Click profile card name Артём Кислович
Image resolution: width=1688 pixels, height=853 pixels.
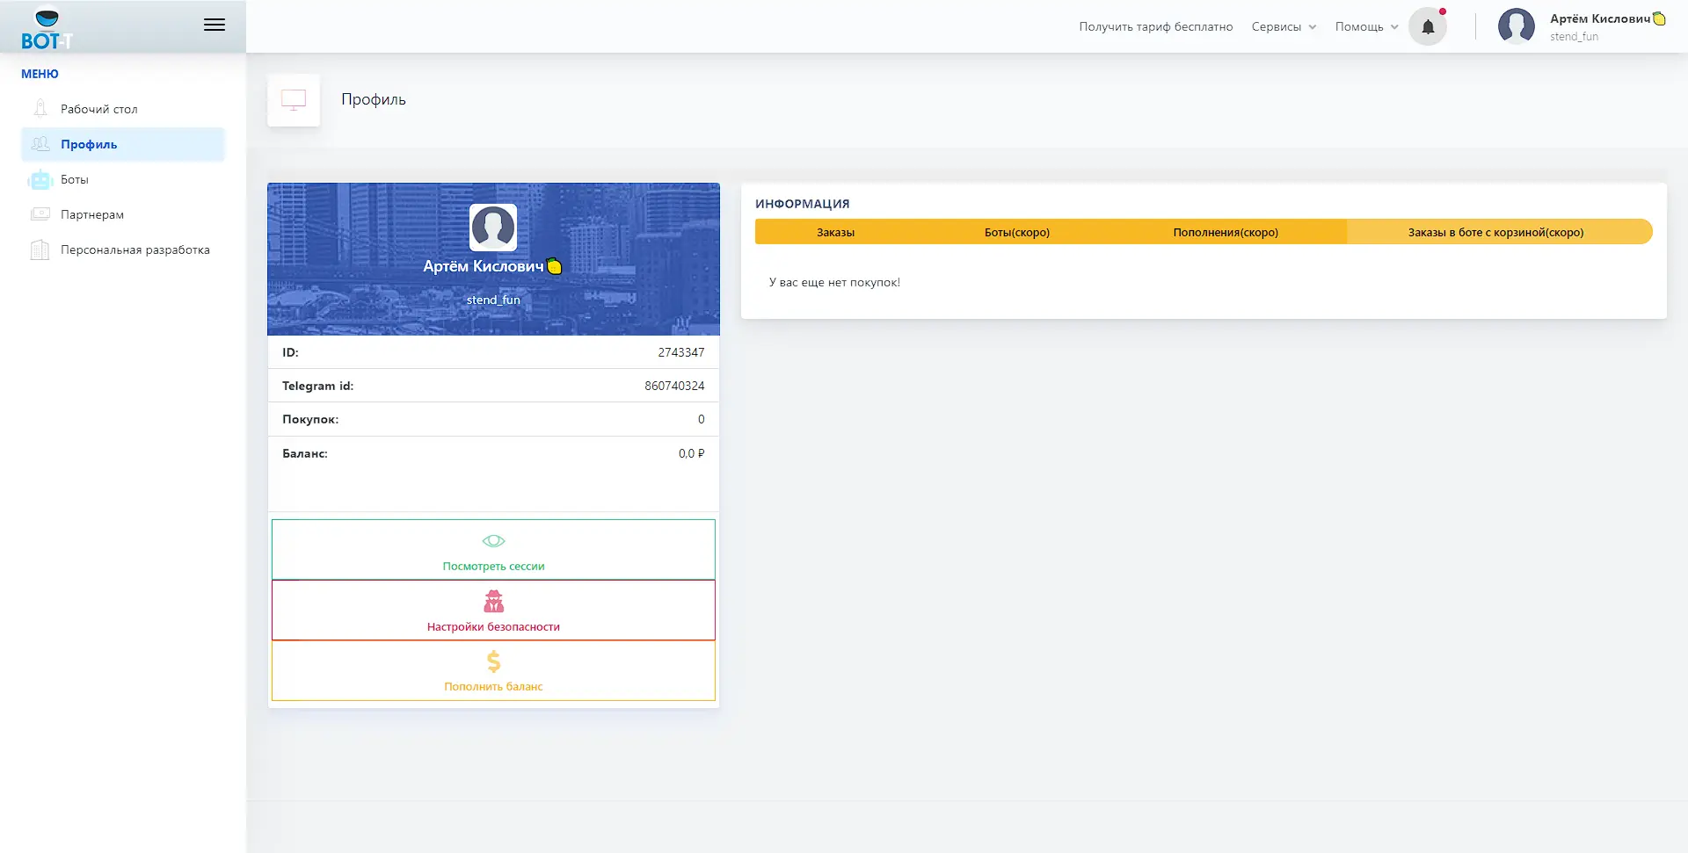coord(483,266)
